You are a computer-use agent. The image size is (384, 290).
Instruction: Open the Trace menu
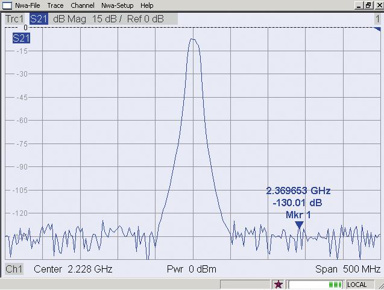pos(55,5)
